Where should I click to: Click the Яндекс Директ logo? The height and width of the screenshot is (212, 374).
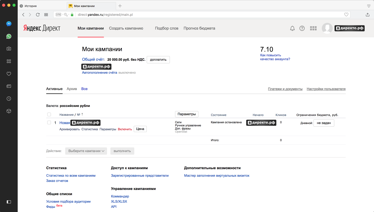pos(42,28)
